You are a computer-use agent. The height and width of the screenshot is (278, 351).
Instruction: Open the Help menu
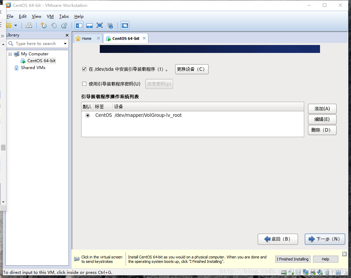[79, 16]
